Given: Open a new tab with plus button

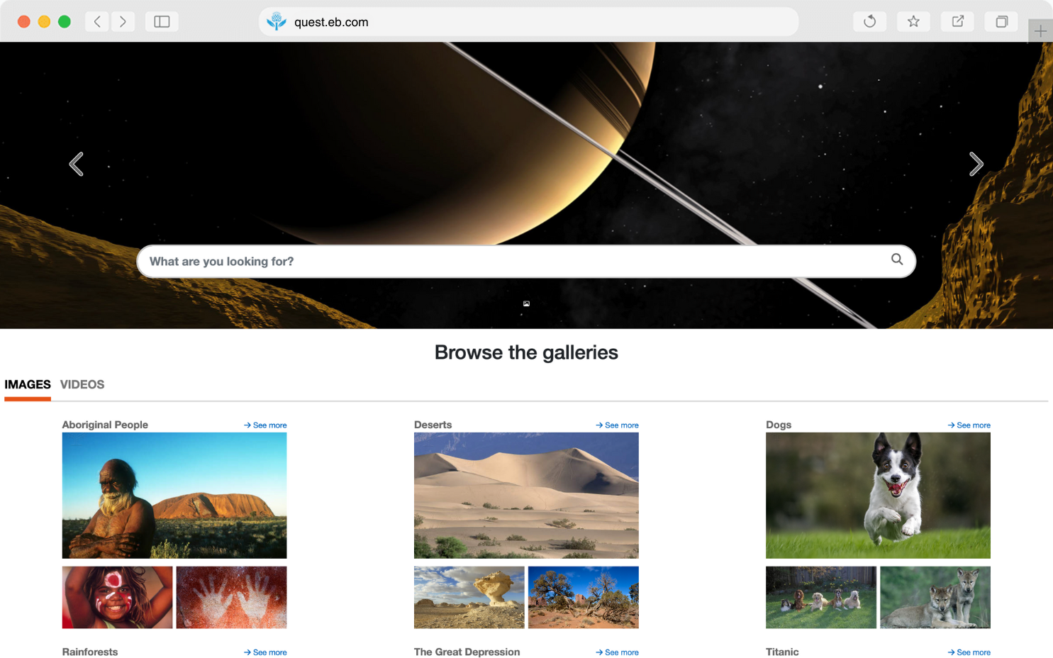Looking at the screenshot, I should [1040, 31].
